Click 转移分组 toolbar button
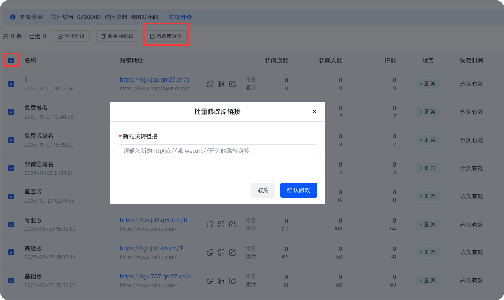 [71, 36]
